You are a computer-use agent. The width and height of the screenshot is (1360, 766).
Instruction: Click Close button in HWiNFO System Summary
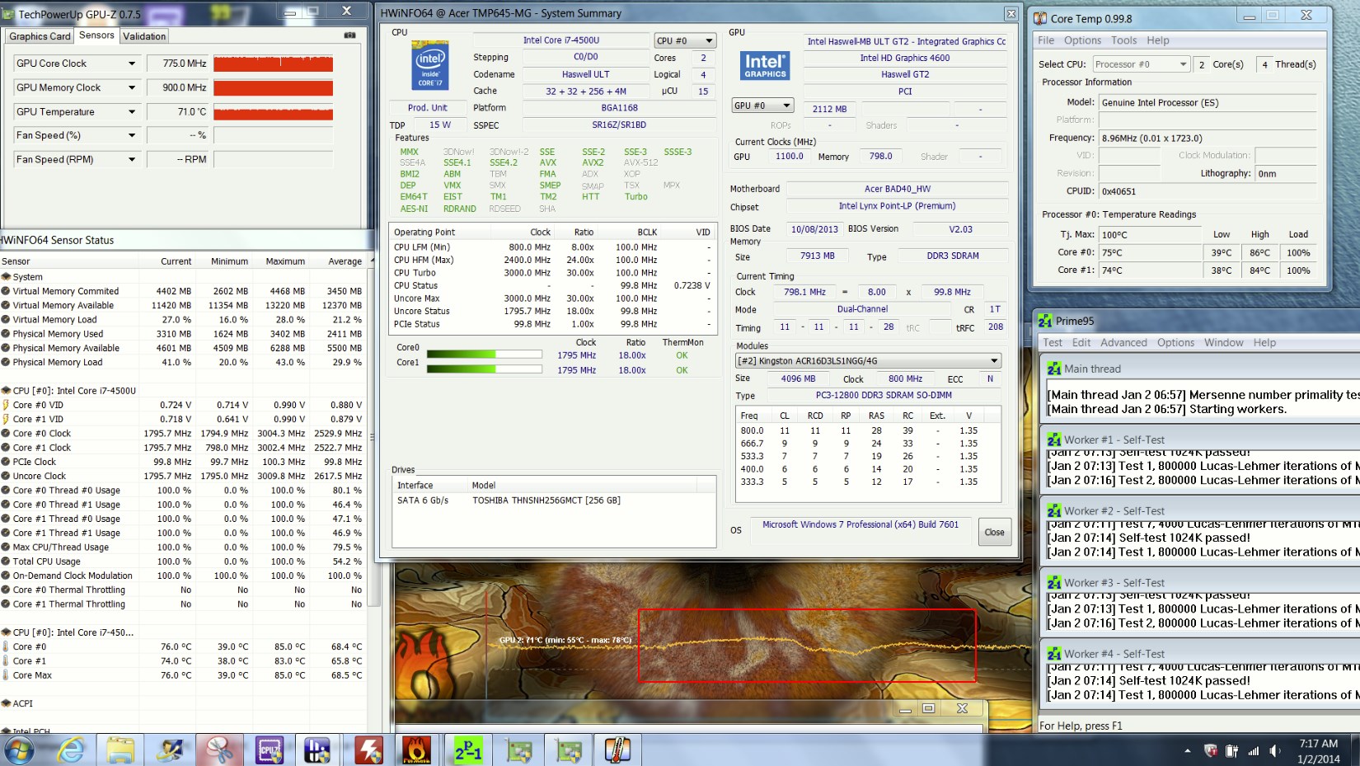(x=994, y=532)
